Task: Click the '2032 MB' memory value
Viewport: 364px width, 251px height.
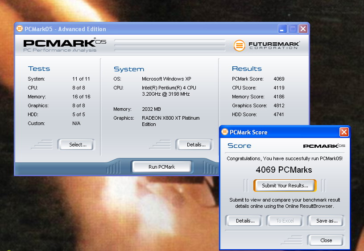Action: 151,109
